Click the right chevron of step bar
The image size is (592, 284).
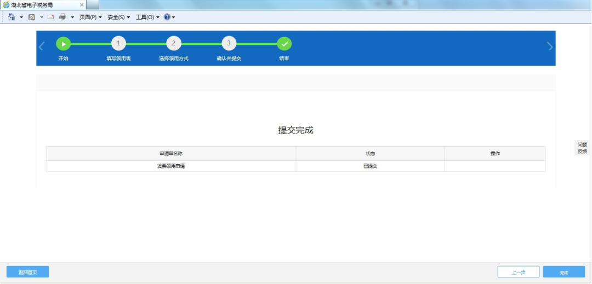(550, 47)
